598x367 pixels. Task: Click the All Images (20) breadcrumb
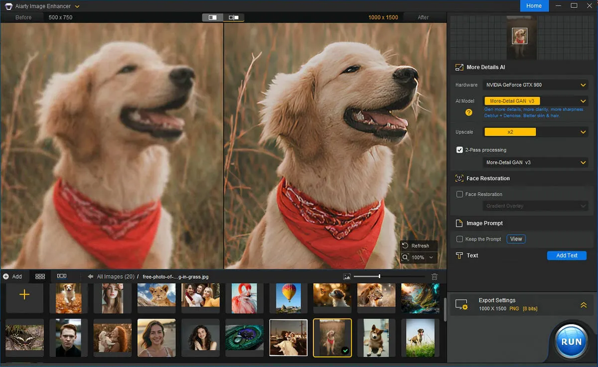(116, 276)
